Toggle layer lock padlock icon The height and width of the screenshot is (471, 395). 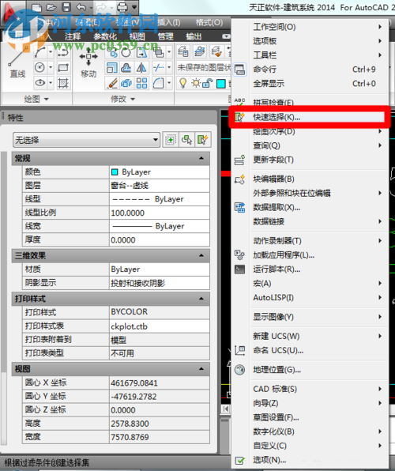tap(208, 83)
